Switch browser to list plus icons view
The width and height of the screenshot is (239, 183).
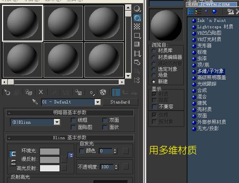coord(198,12)
